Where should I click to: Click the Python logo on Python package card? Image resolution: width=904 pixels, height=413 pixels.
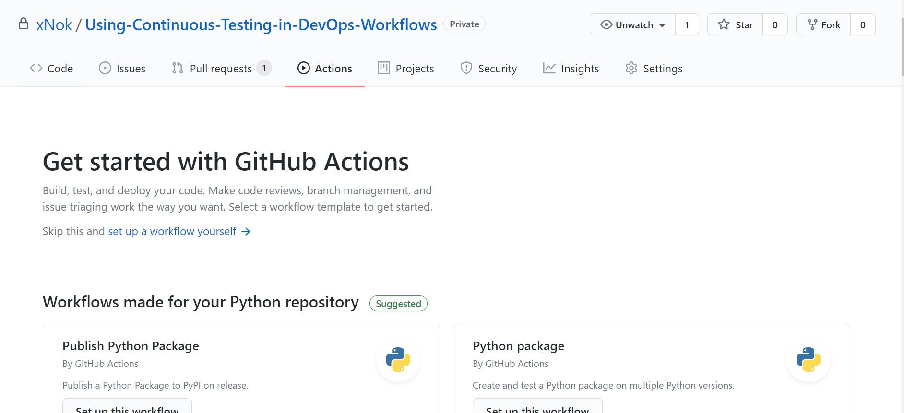808,359
